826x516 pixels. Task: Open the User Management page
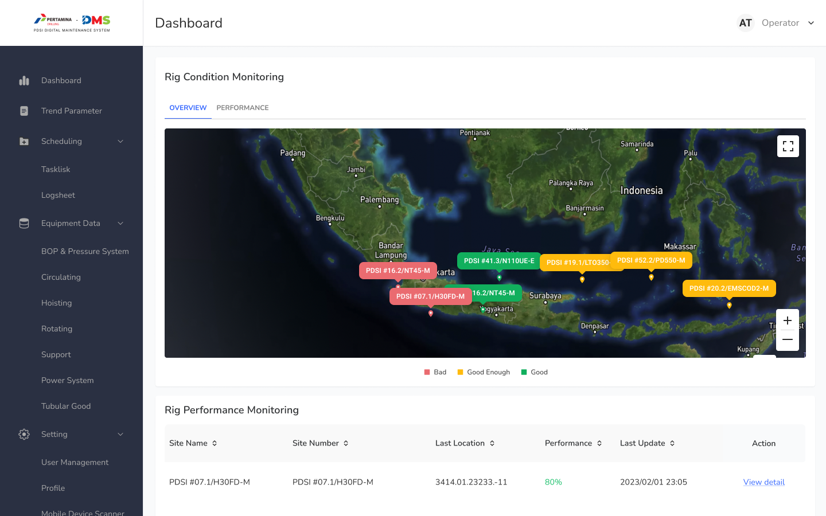click(x=75, y=462)
